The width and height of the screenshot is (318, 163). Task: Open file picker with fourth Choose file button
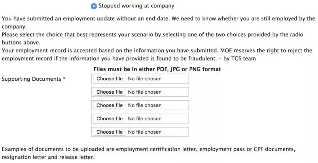110,119
